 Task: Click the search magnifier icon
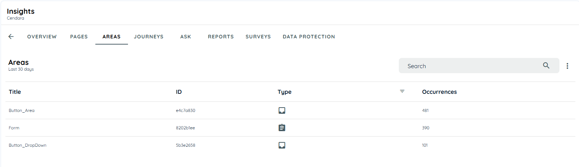546,66
